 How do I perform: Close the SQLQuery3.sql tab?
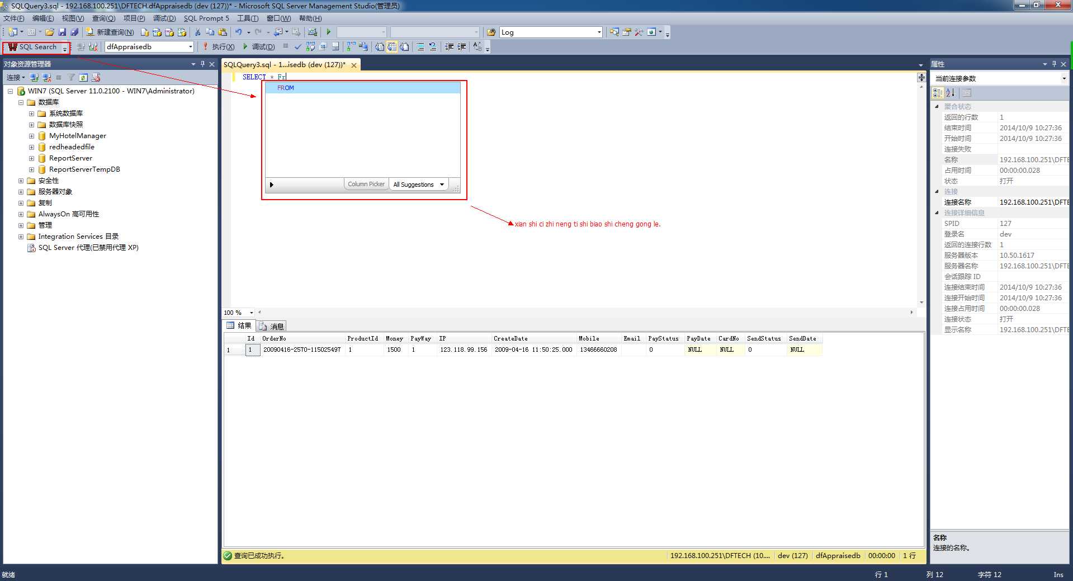pyautogui.click(x=354, y=65)
